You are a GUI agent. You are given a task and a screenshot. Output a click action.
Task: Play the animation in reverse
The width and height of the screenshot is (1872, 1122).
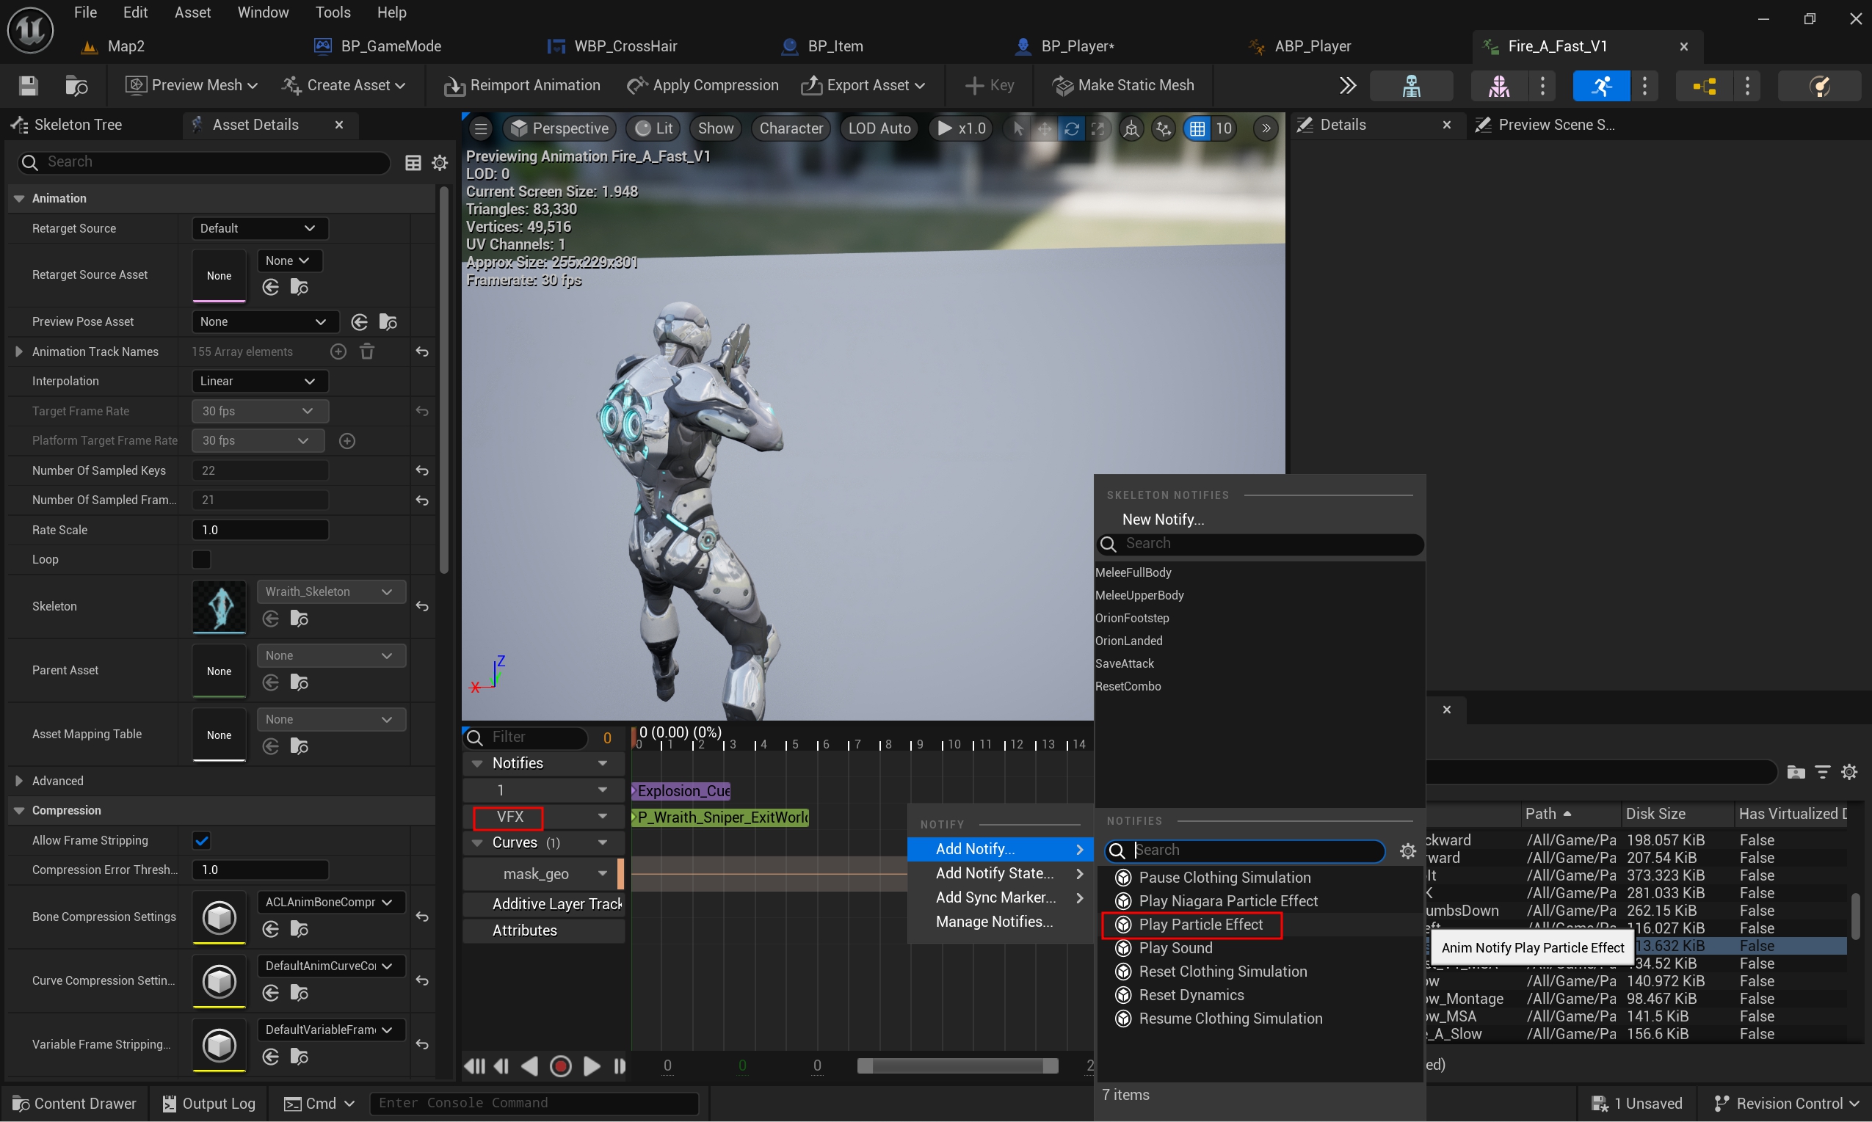coord(529,1066)
